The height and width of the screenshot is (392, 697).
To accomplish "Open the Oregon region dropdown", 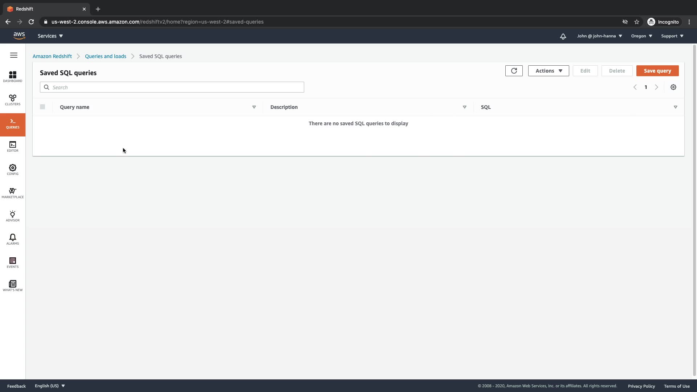I will tap(641, 36).
